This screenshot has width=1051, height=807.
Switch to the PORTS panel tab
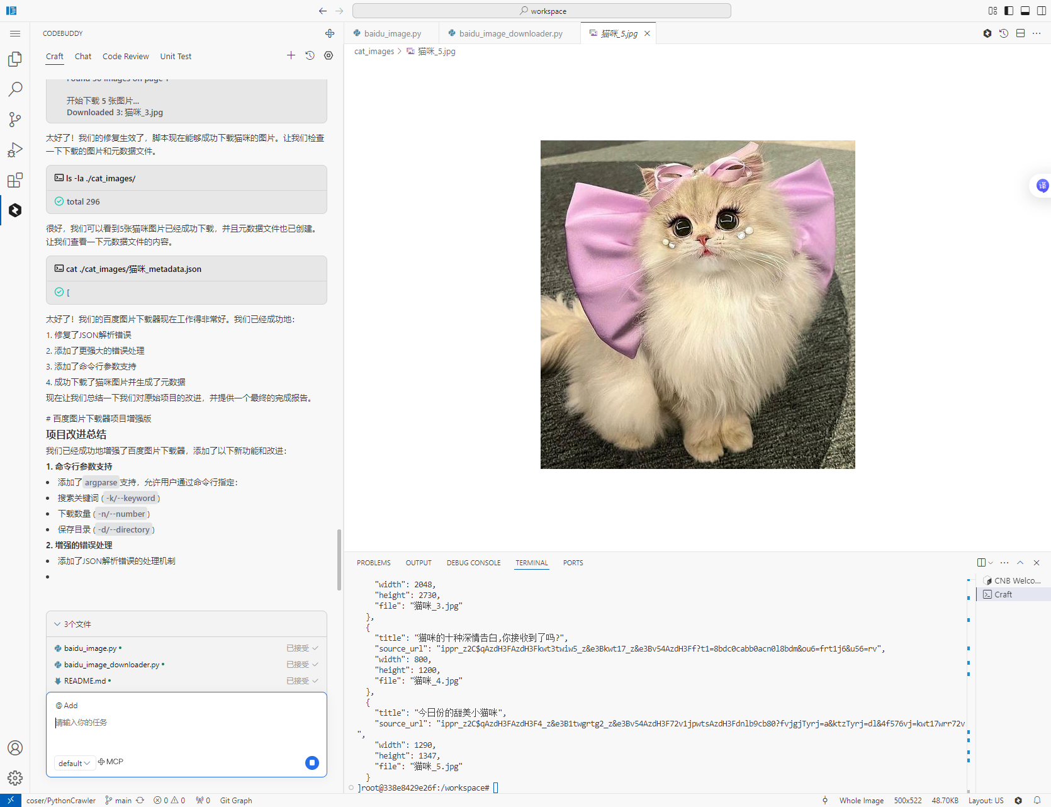click(x=573, y=563)
